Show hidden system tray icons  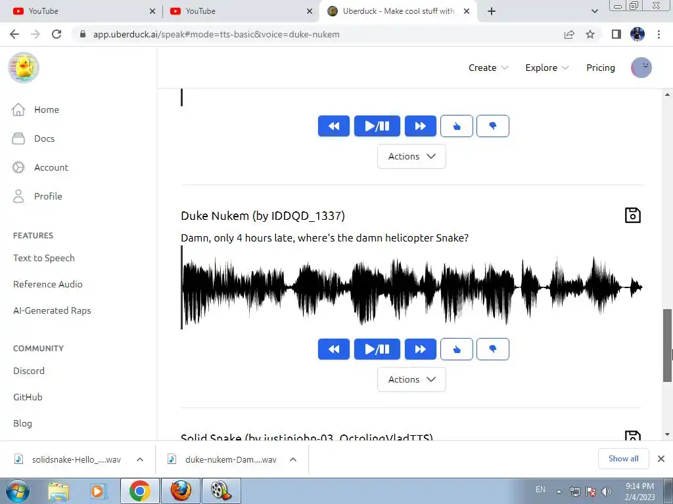[559, 491]
